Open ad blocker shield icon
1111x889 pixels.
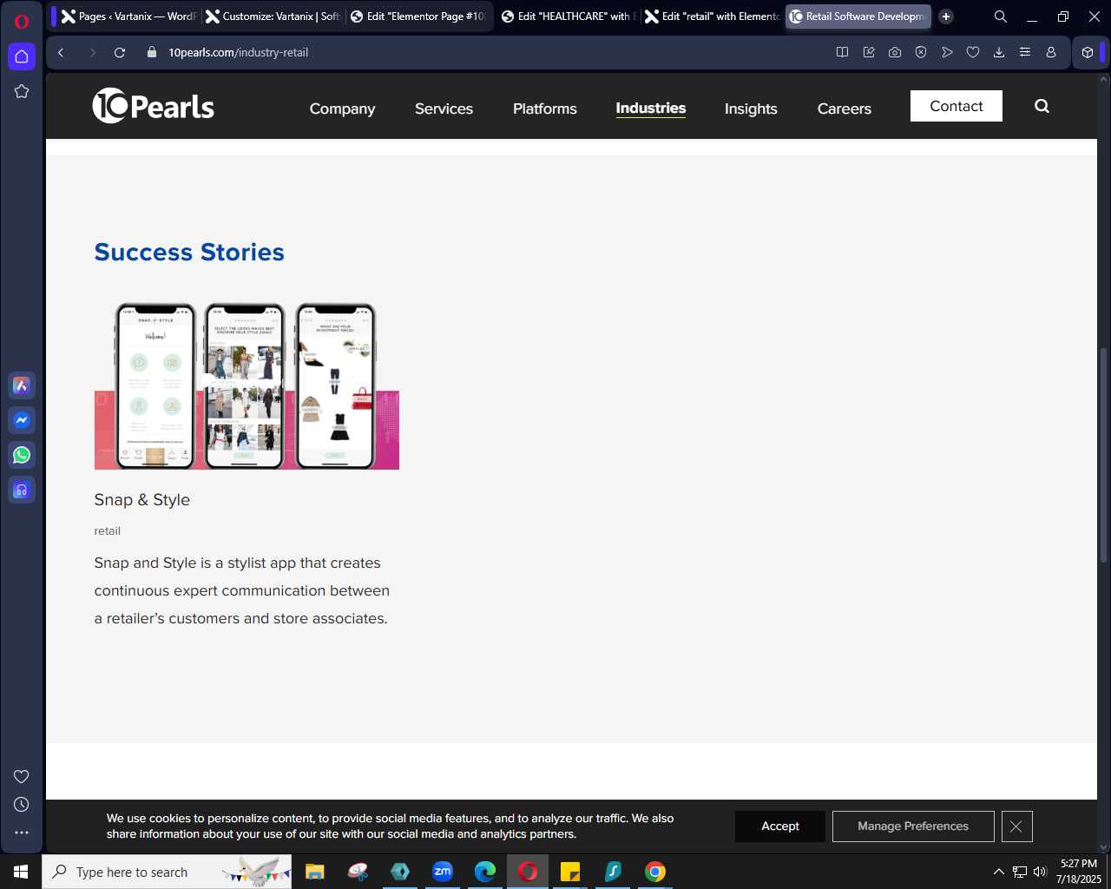921,52
